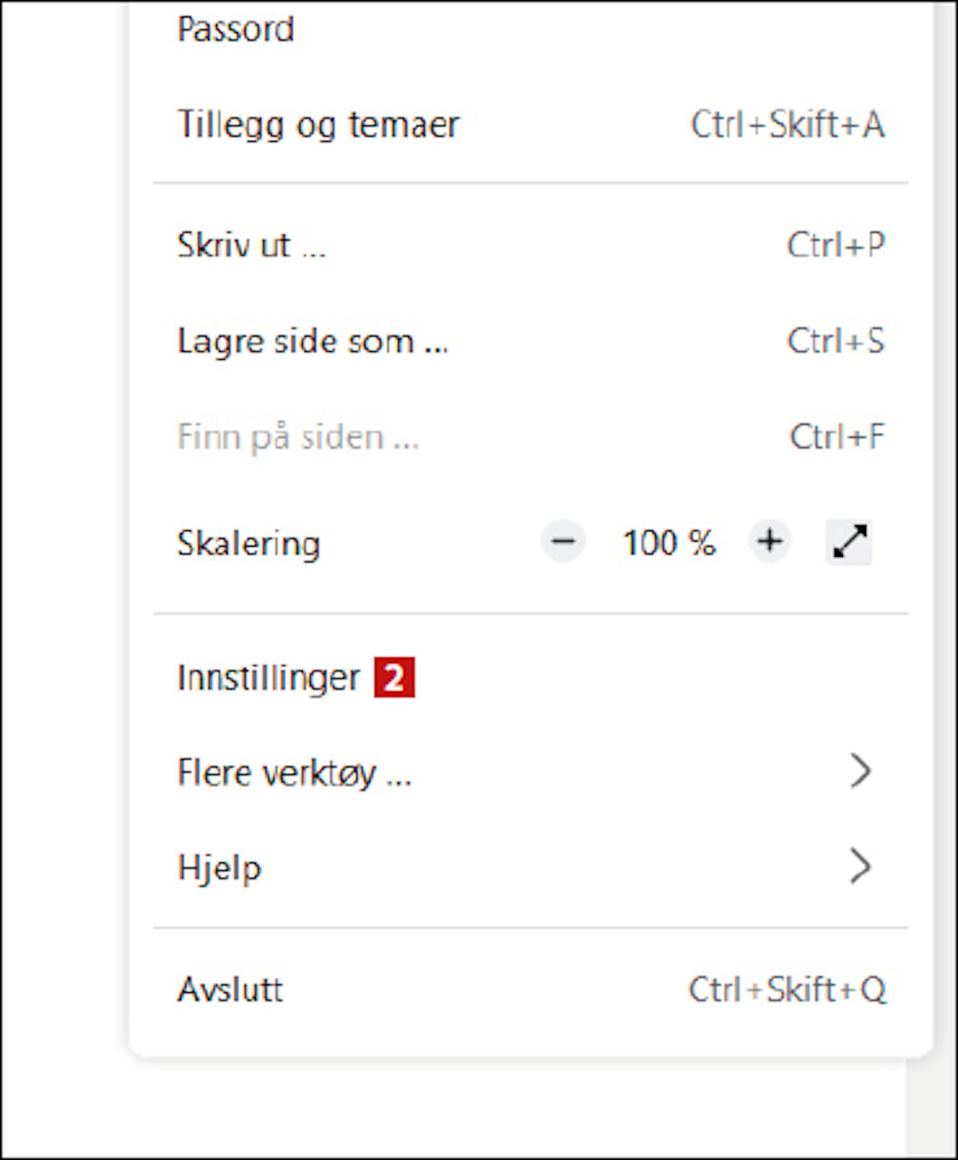The width and height of the screenshot is (958, 1160).
Task: Enter fullscreen with the diagonal arrows icon
Action: 849,543
